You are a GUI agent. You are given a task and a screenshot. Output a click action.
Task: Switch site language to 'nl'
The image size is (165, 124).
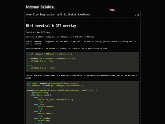pyautogui.click(x=138, y=15)
